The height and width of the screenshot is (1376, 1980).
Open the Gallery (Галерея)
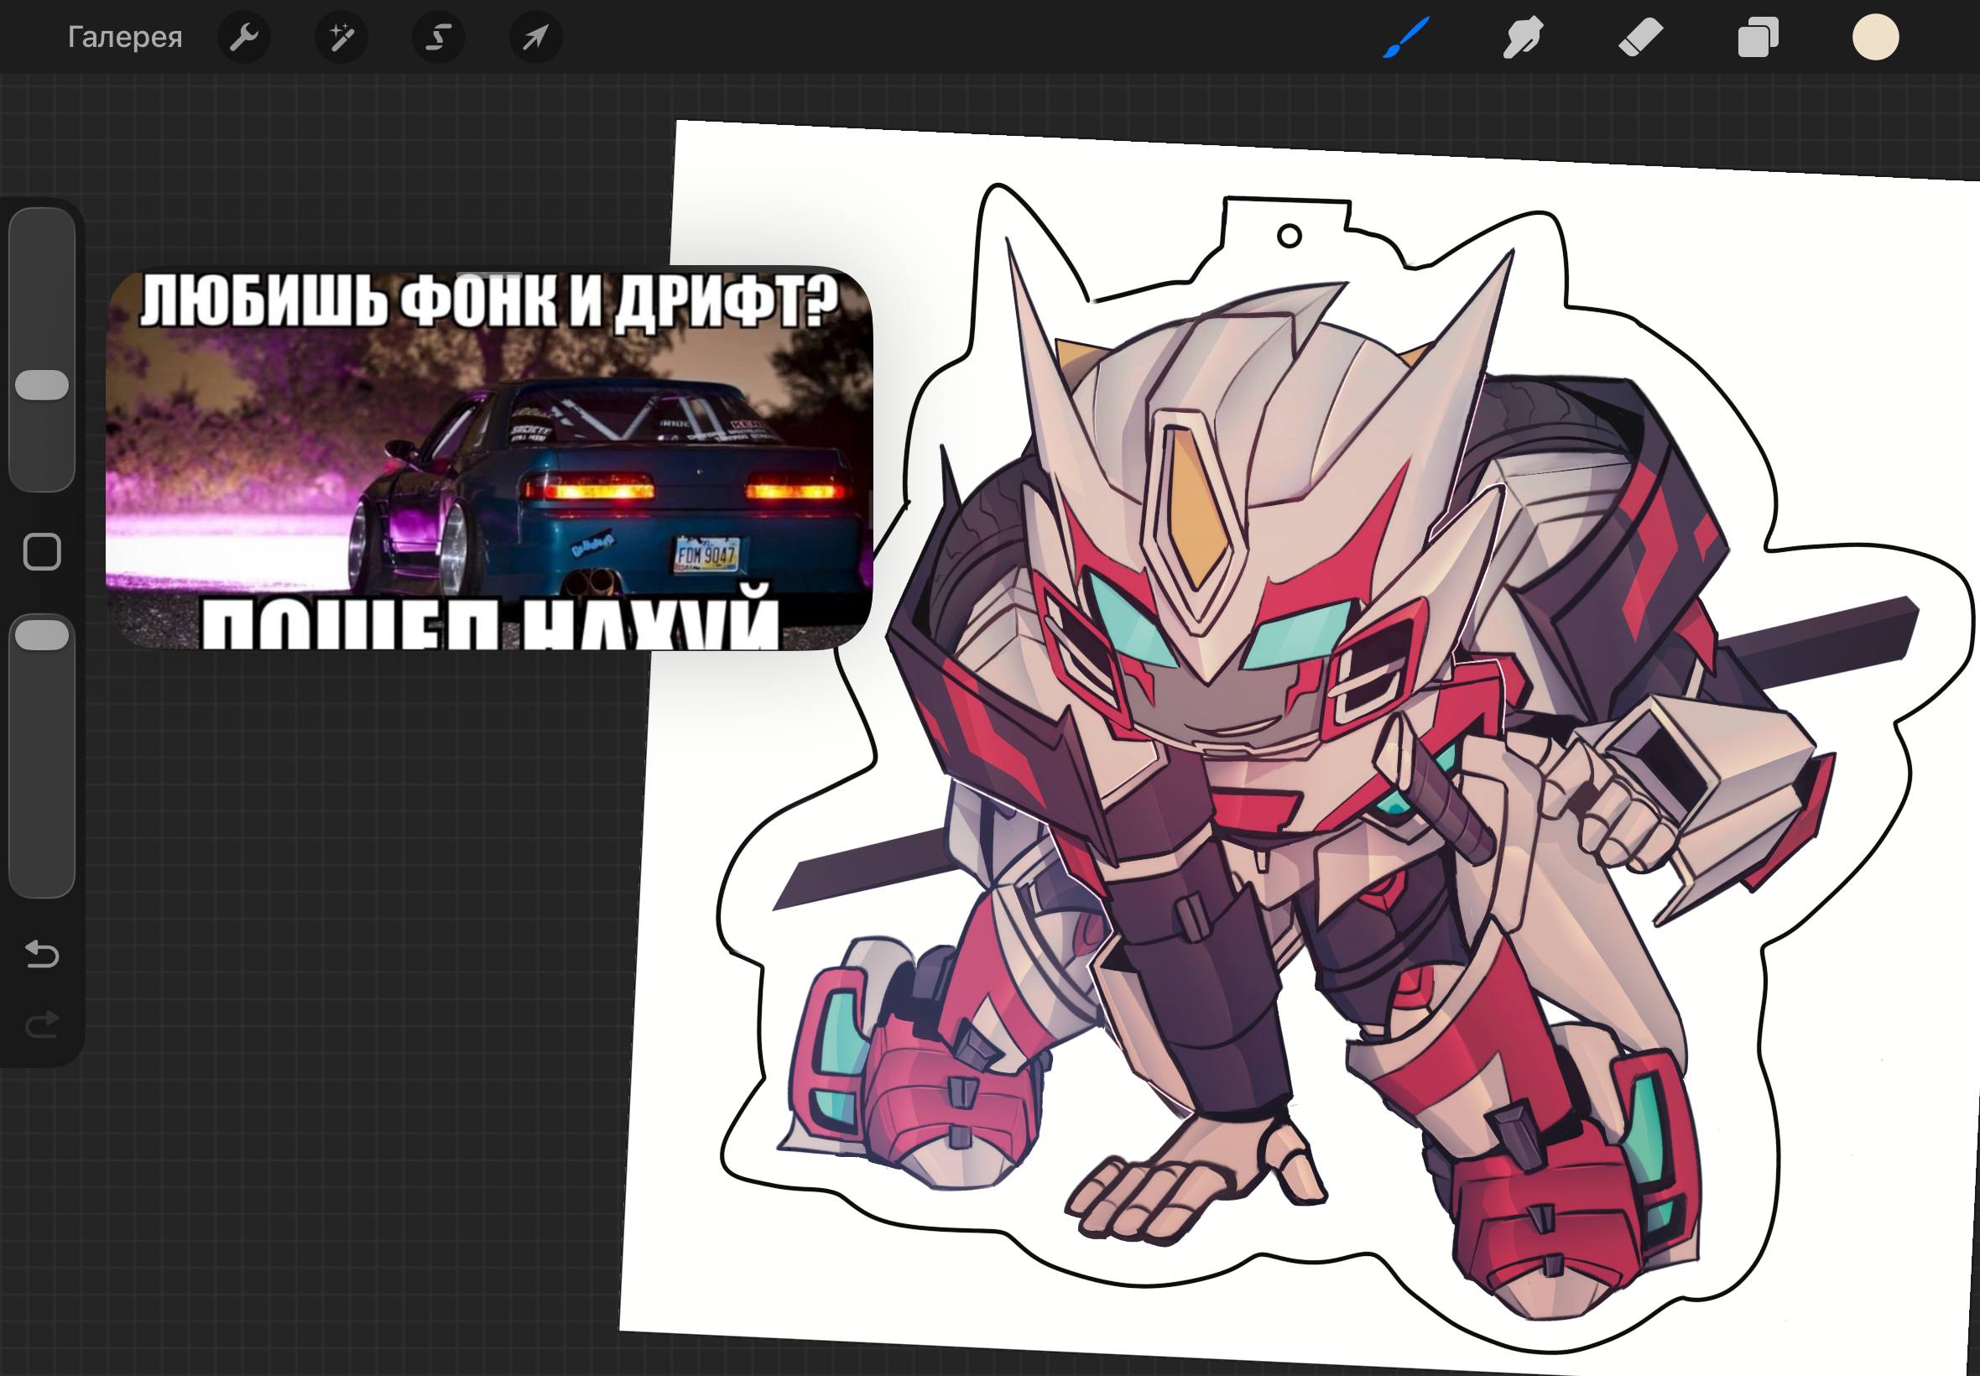click(x=125, y=37)
